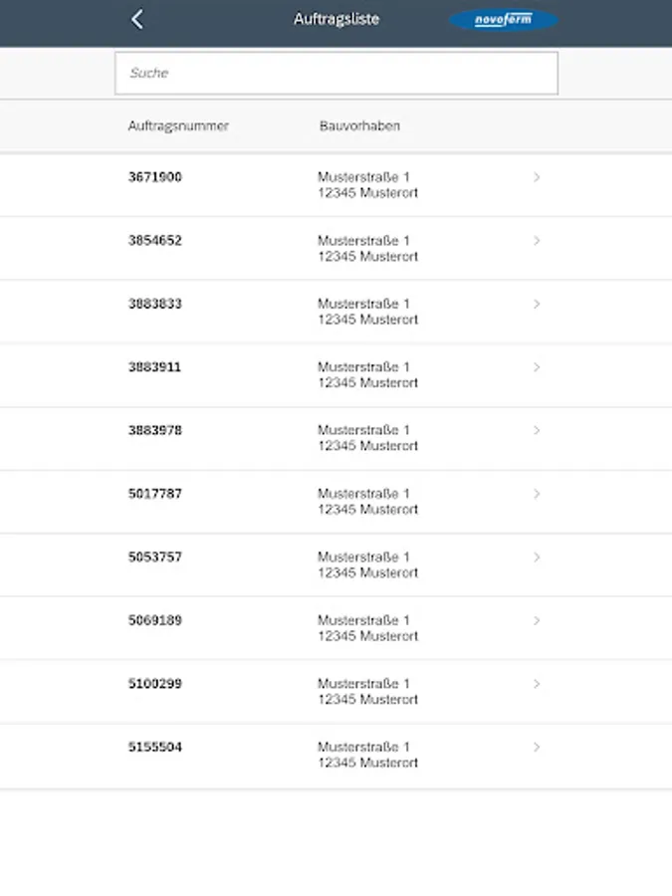Click the address of order 5100299
672x896 pixels.
367,692
